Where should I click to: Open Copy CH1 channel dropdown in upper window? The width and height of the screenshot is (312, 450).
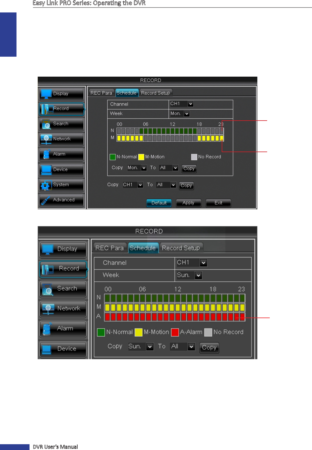[133, 185]
